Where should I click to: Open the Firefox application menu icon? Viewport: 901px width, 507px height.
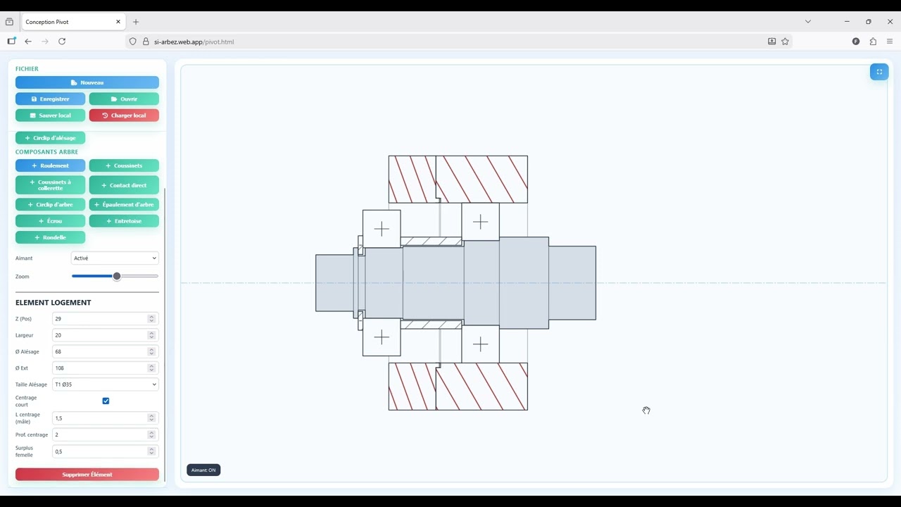[x=890, y=42]
